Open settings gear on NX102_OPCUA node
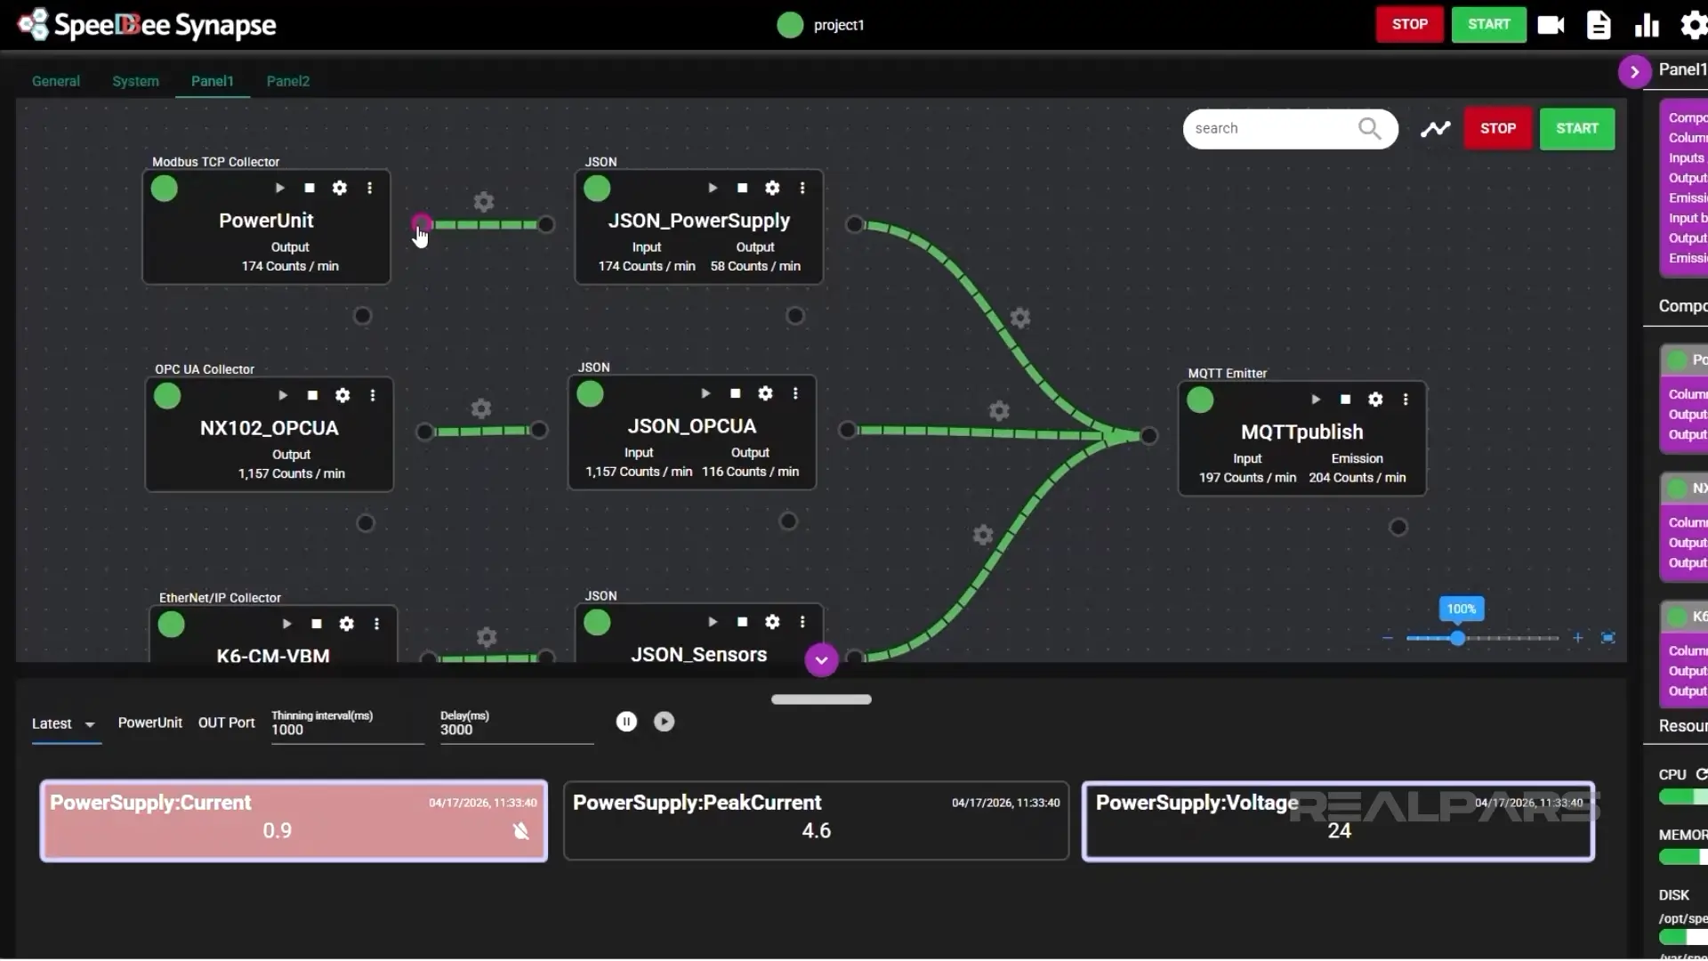 342,395
